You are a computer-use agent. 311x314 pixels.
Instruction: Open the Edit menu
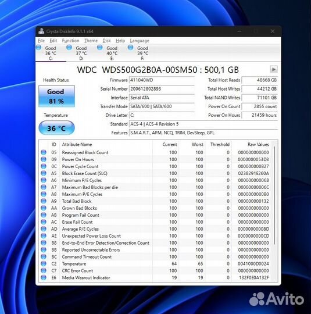tap(53, 41)
